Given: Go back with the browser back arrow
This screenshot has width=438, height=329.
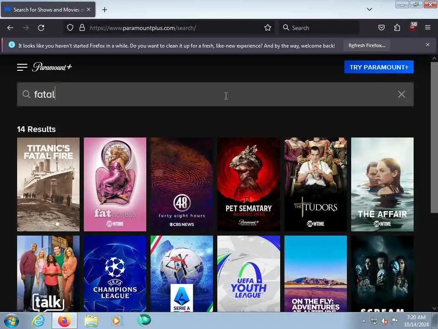Looking at the screenshot, I should pos(10,28).
